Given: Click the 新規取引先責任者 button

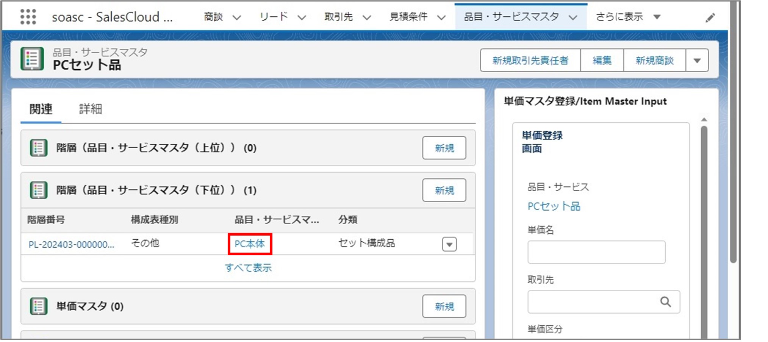Looking at the screenshot, I should coord(530,61).
